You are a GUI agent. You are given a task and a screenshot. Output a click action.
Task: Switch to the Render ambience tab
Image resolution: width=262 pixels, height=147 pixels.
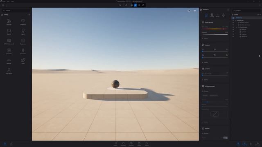click(x=217, y=16)
